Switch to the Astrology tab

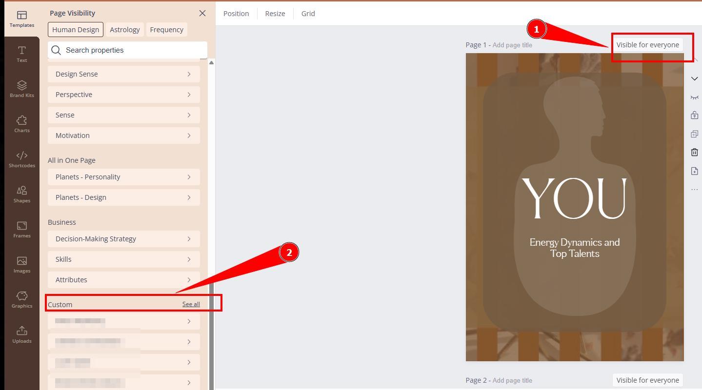(124, 30)
